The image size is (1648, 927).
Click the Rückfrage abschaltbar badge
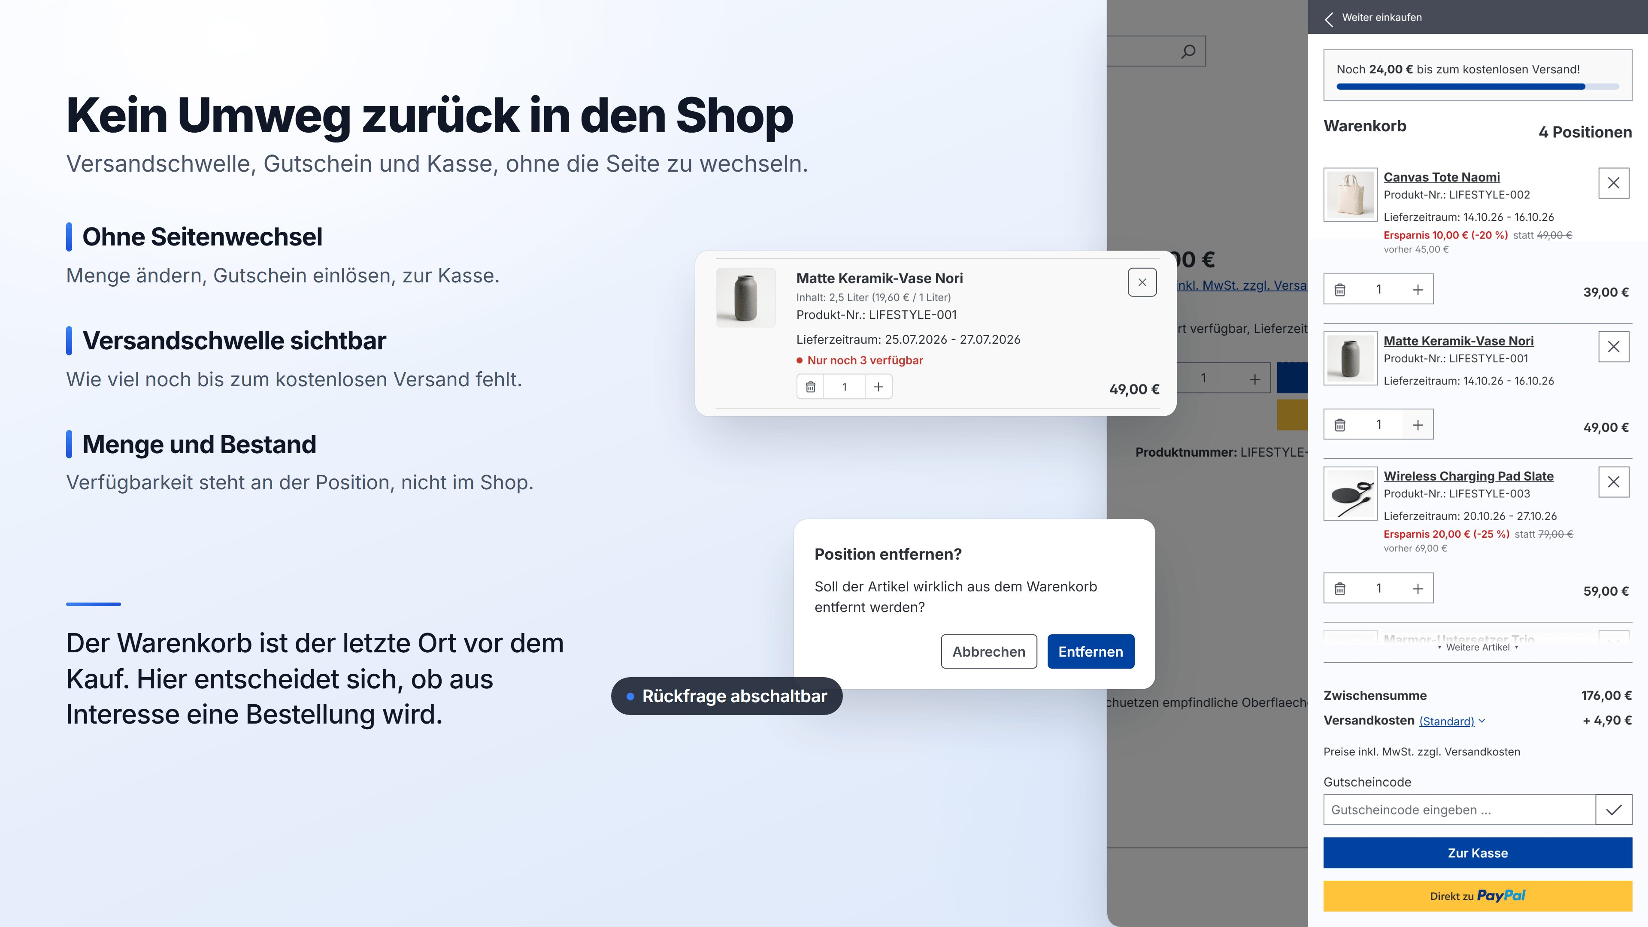pyautogui.click(x=727, y=696)
